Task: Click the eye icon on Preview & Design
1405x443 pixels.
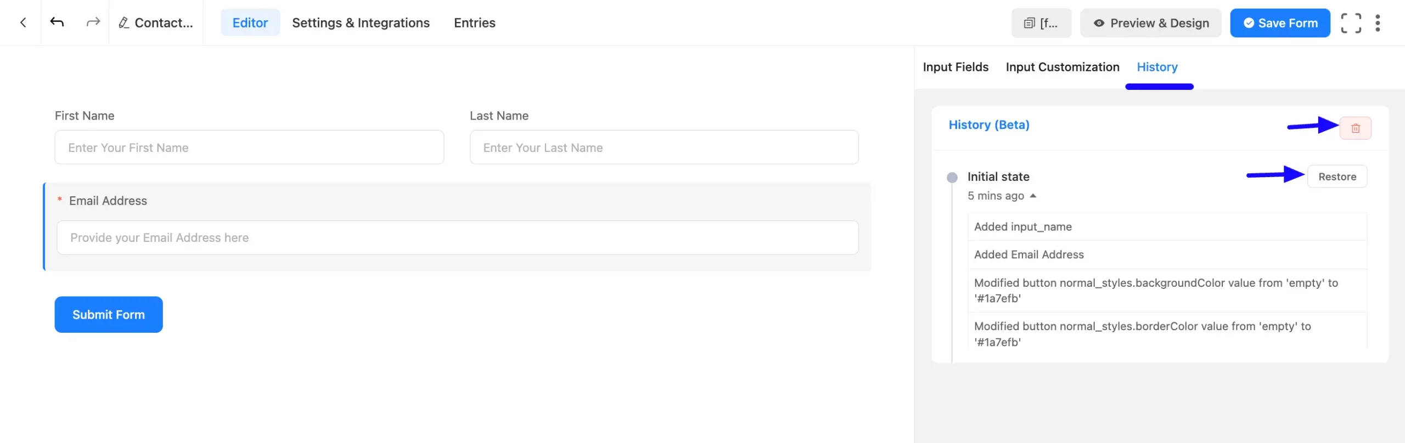Action: pos(1098,23)
